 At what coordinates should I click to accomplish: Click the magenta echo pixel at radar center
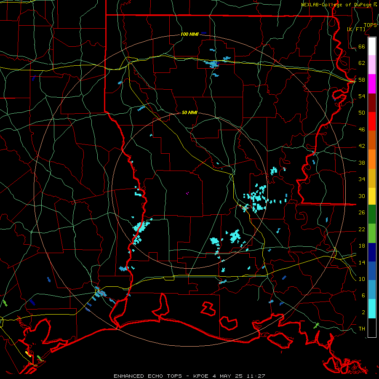pyautogui.click(x=187, y=193)
